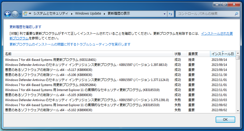
Task: Select the Windows Update breadcrumb
Action: pos(88,13)
